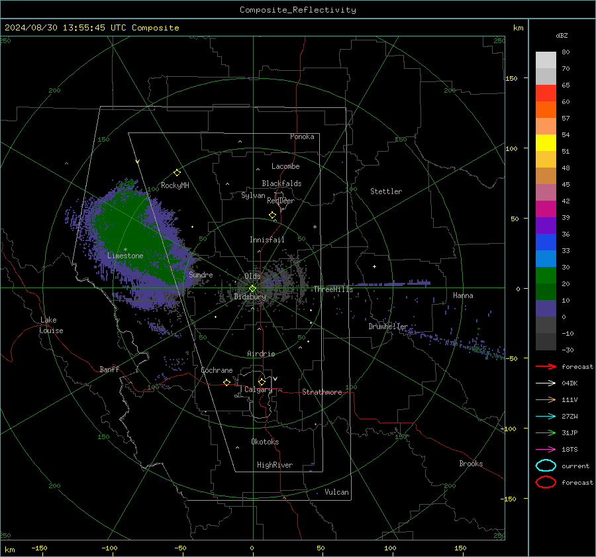
Task: Click the green 20 dBZ color swatch
Action: [x=546, y=275]
